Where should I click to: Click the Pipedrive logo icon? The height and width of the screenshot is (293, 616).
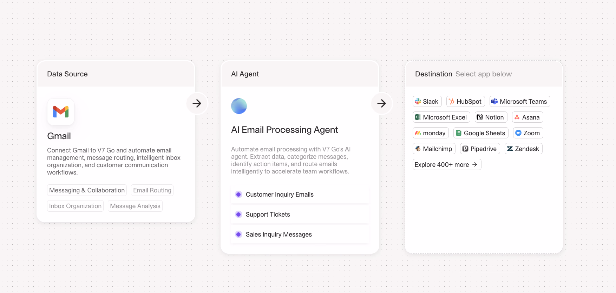tap(465, 149)
